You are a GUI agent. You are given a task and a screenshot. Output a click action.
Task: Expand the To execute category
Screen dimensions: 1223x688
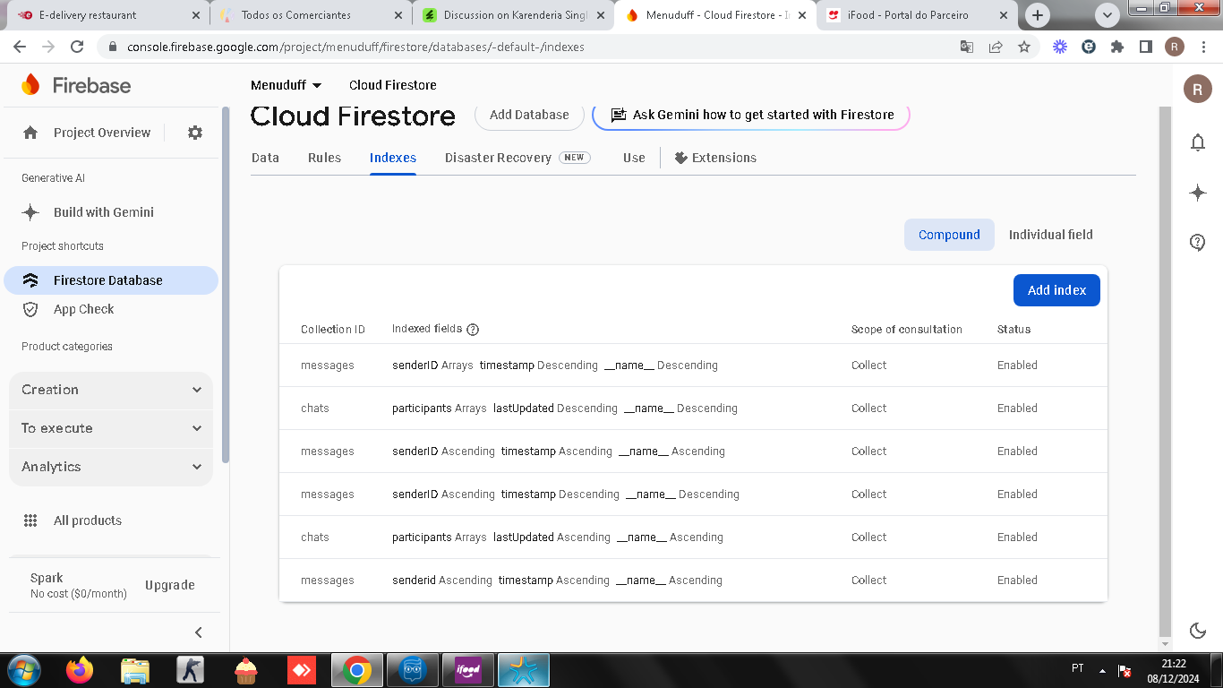111,428
